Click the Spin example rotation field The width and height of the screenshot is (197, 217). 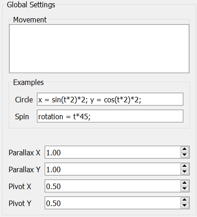click(110, 116)
